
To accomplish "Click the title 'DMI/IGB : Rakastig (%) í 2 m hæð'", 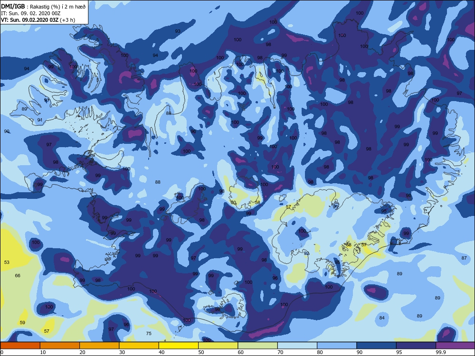I will point(43,7).
